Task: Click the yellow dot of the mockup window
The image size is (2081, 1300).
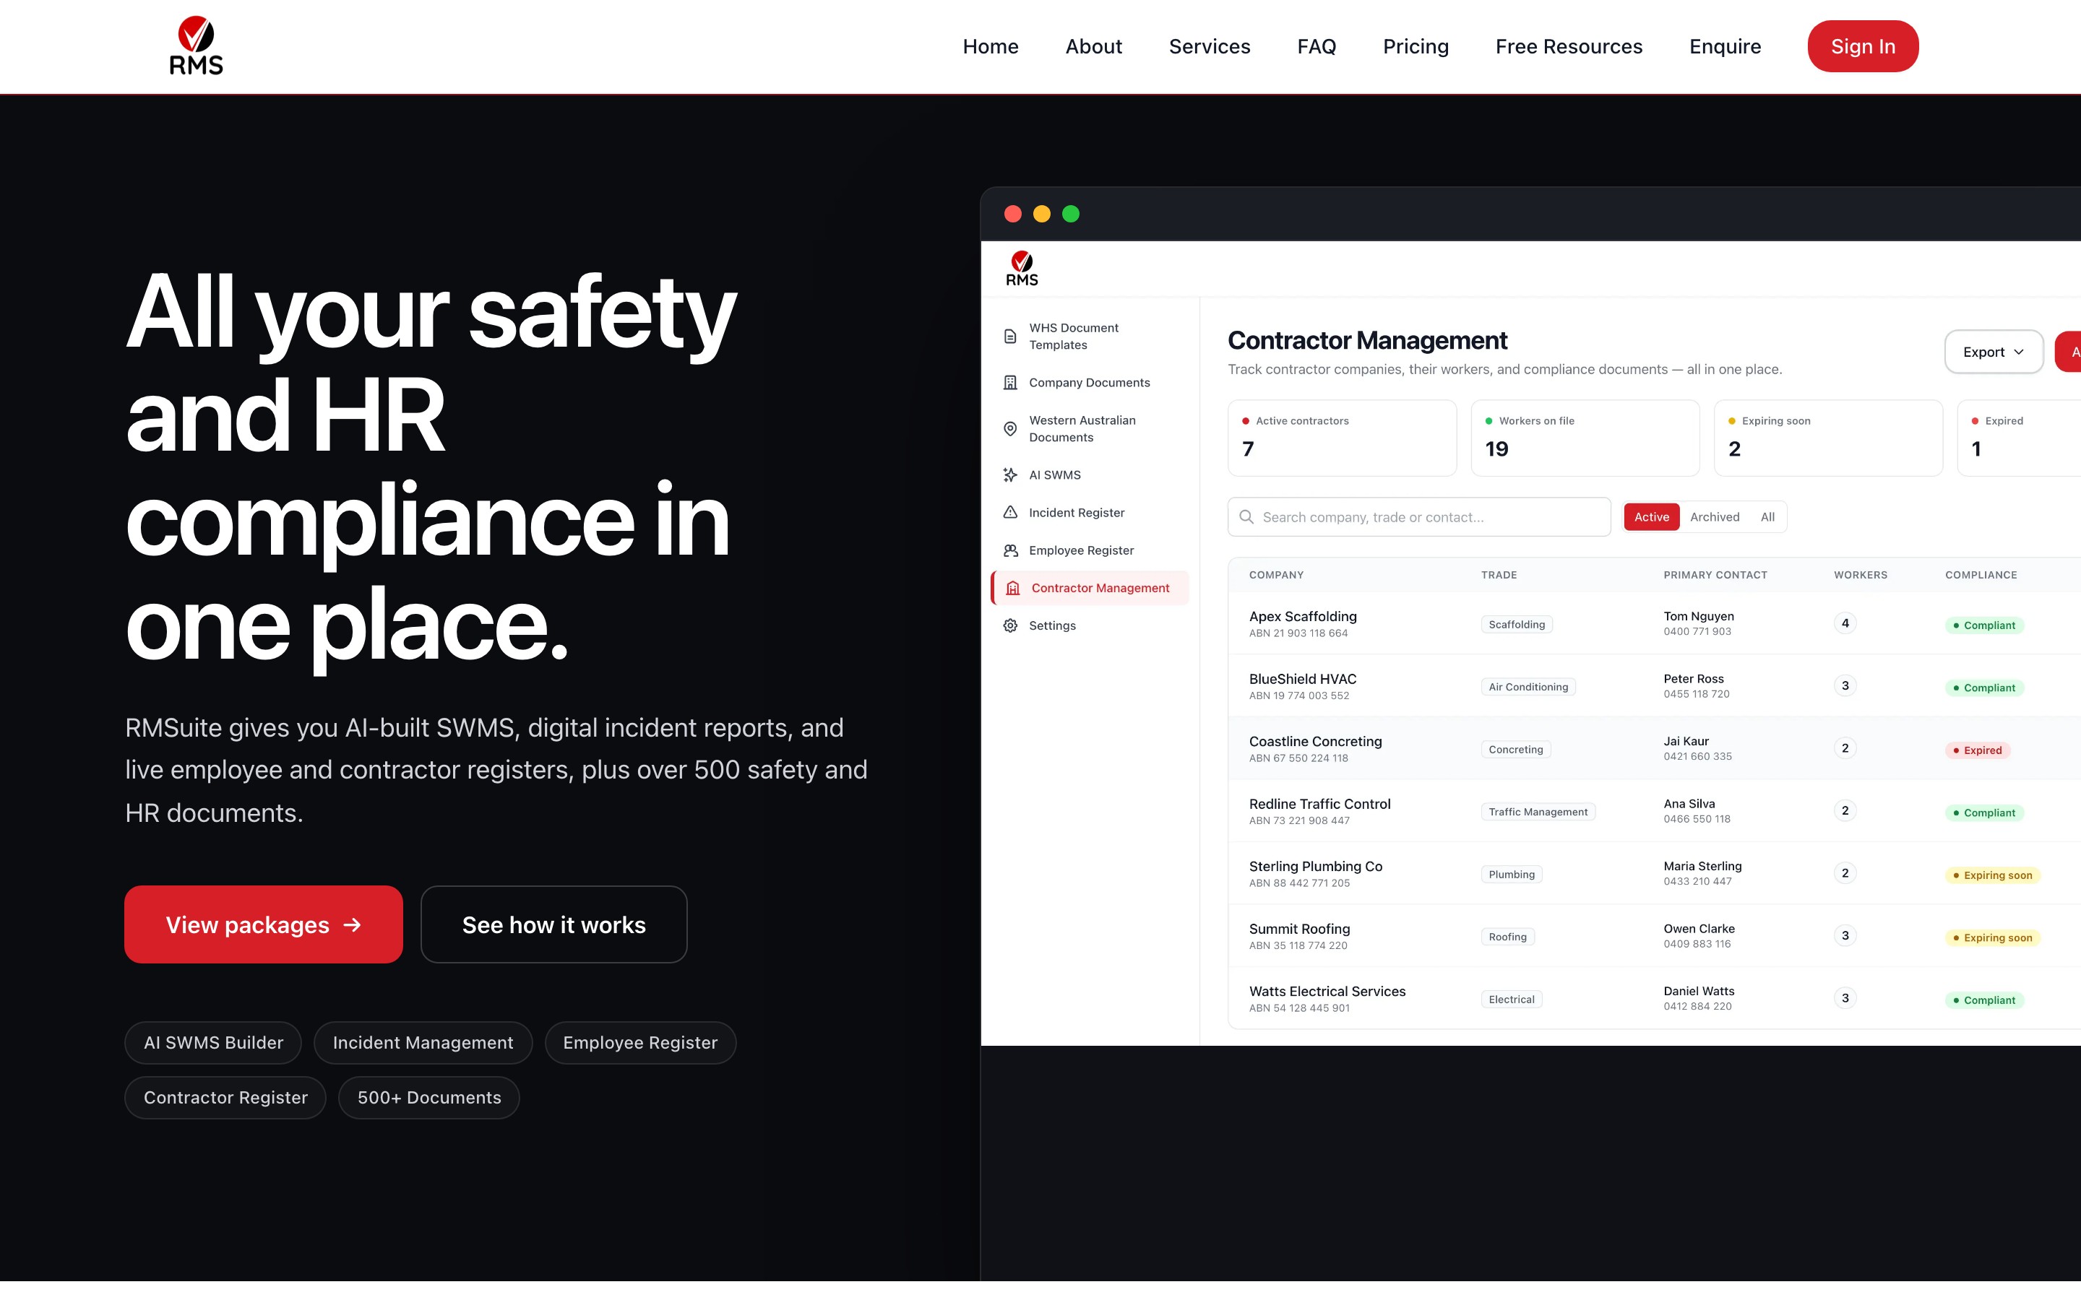Action: point(1041,214)
